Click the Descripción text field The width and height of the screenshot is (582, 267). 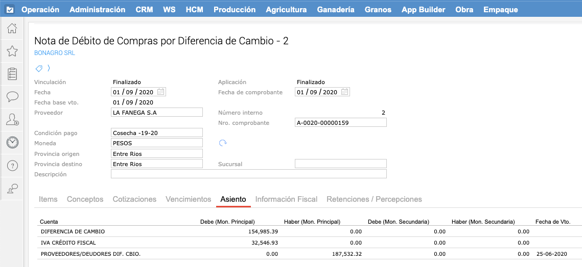click(x=248, y=174)
